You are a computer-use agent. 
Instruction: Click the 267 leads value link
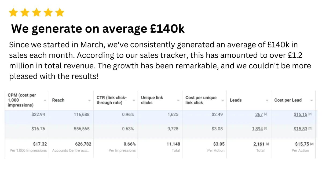(x=259, y=114)
